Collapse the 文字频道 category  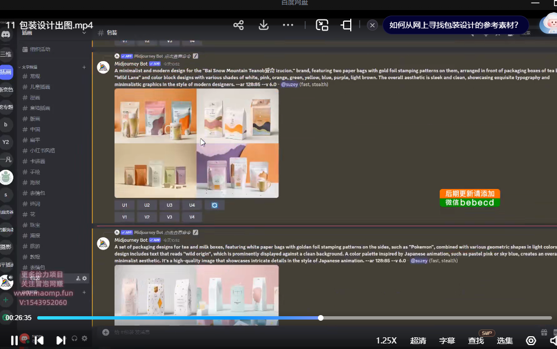[28, 67]
